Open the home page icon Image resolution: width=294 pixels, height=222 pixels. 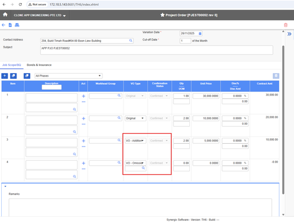click(5, 15)
